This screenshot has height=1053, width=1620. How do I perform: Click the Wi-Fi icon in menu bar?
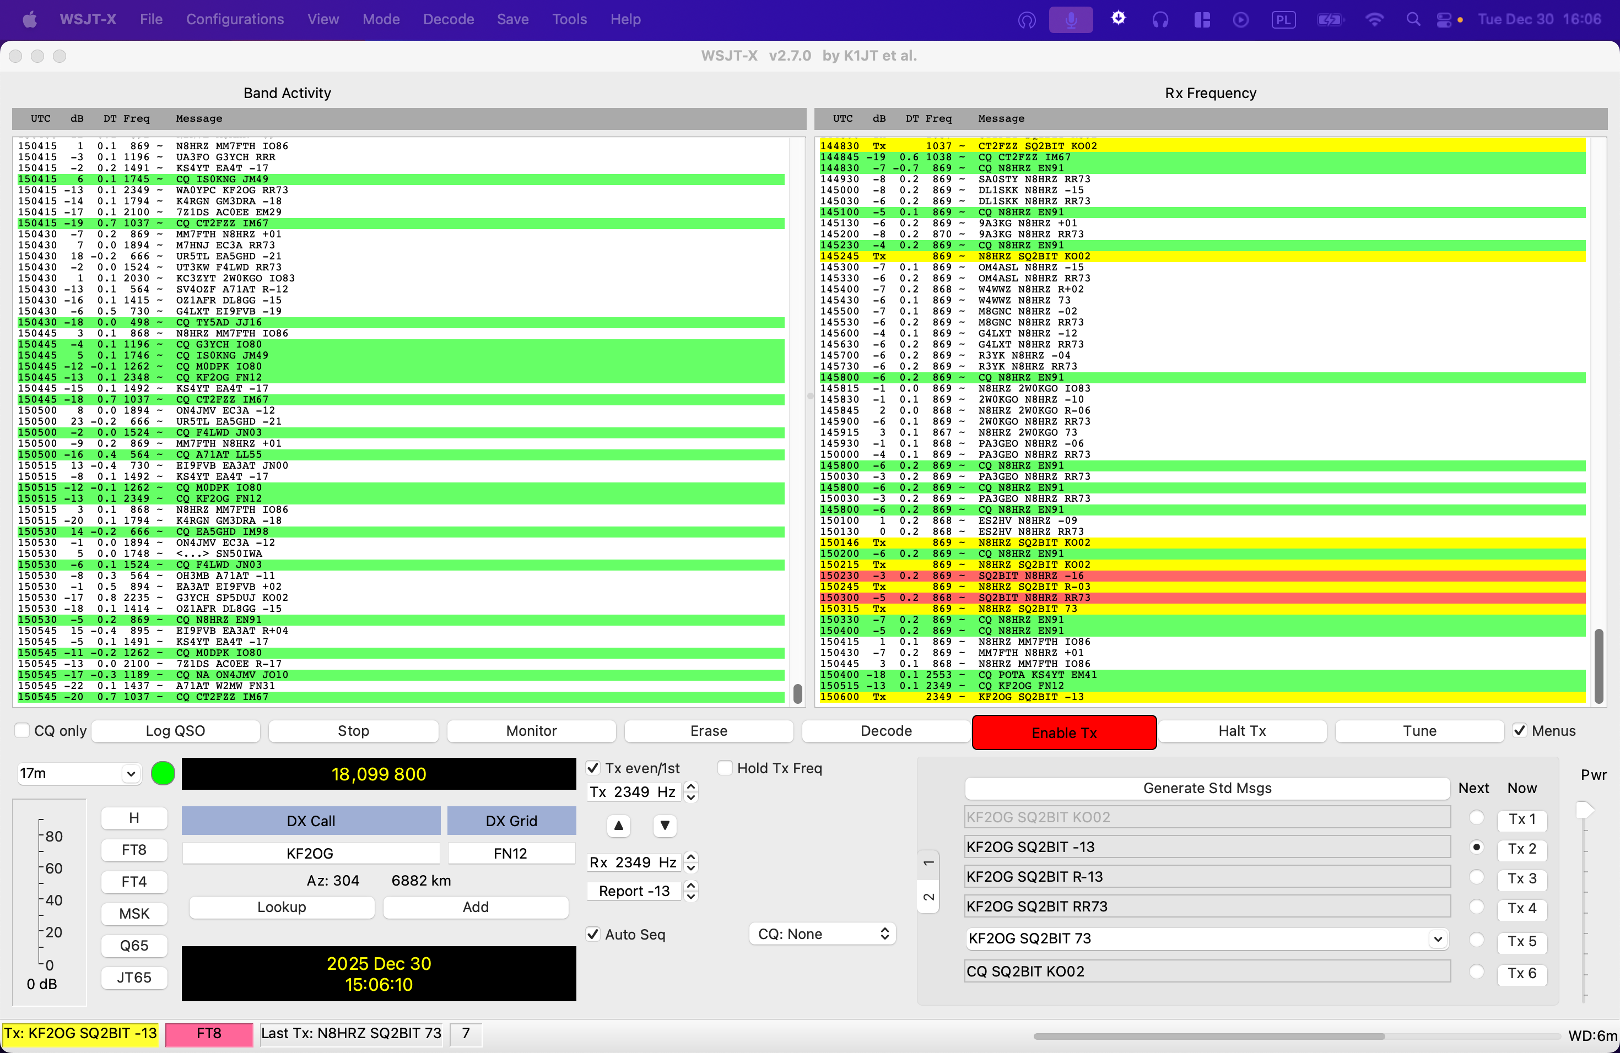pos(1374,20)
